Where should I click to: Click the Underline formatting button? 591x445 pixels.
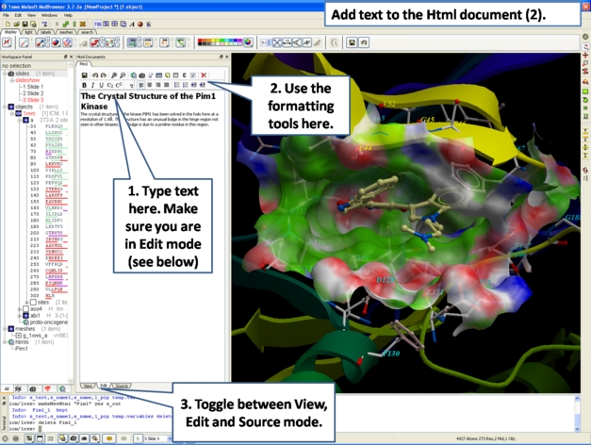pyautogui.click(x=101, y=85)
